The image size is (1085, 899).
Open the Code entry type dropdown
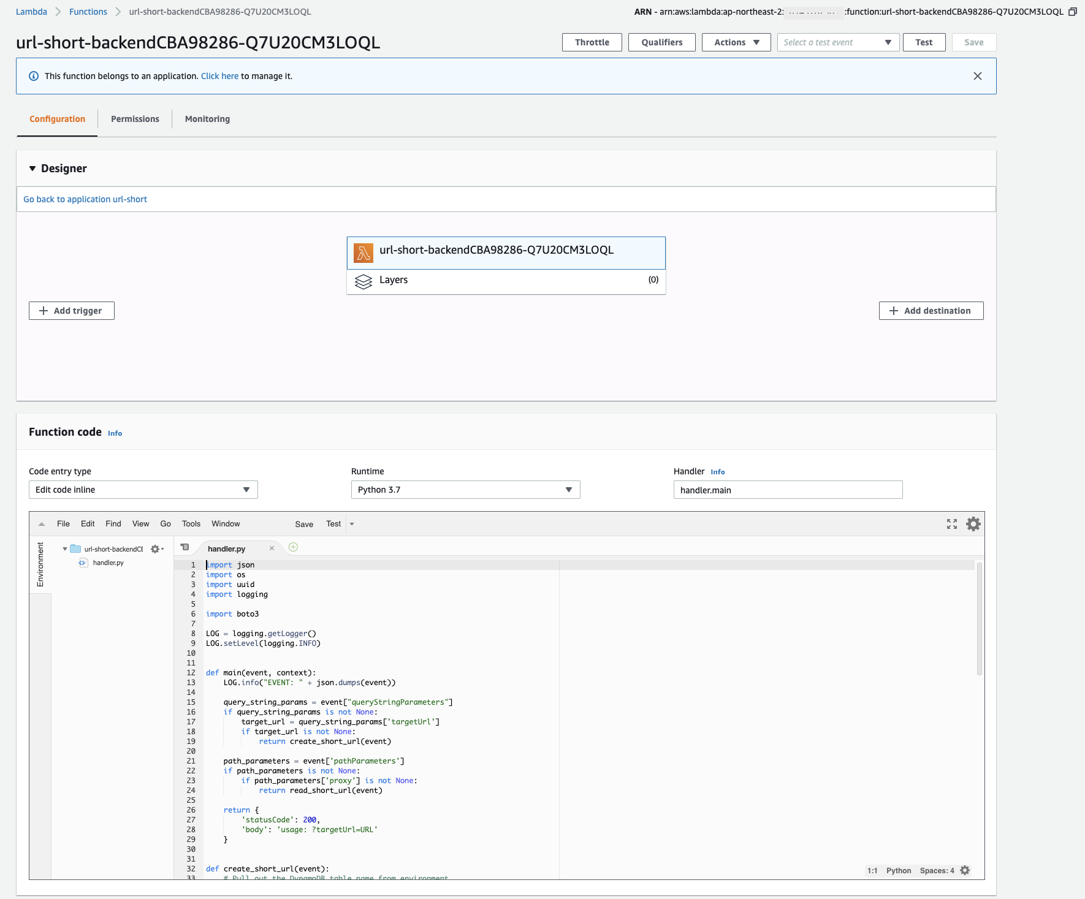tap(143, 490)
